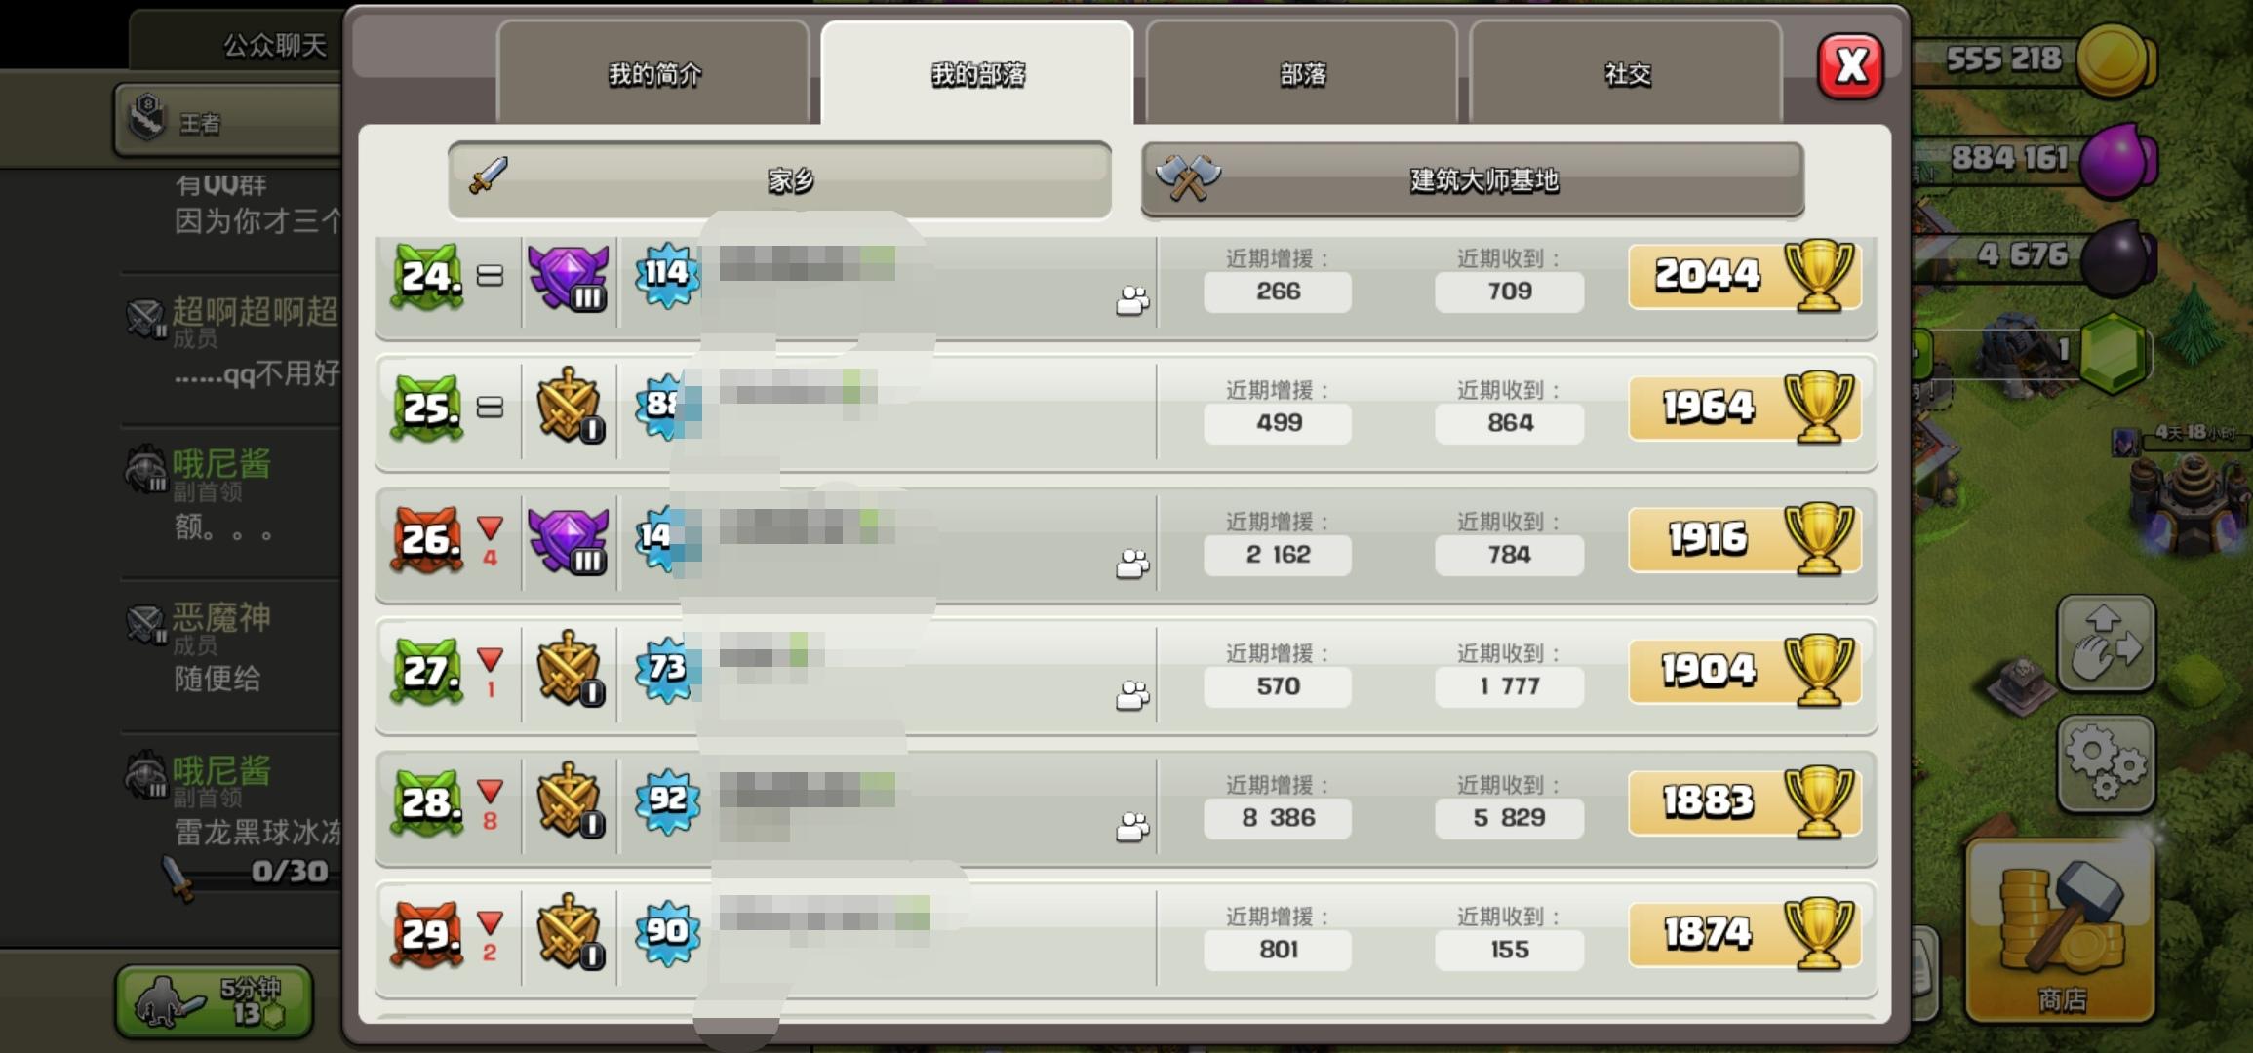The width and height of the screenshot is (2253, 1053).
Task: Click the gold coin resource icon
Action: point(2115,60)
